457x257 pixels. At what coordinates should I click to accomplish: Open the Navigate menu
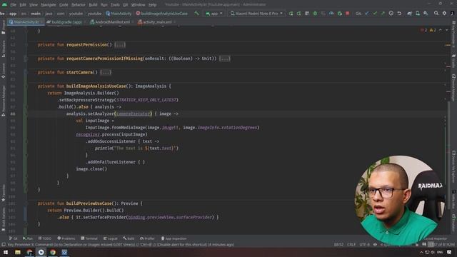point(49,5)
